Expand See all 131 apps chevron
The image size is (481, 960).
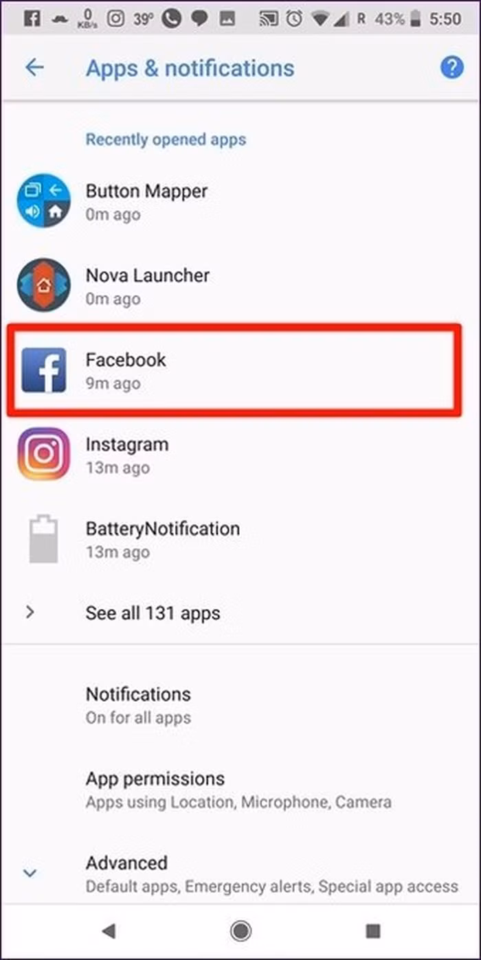(x=30, y=612)
